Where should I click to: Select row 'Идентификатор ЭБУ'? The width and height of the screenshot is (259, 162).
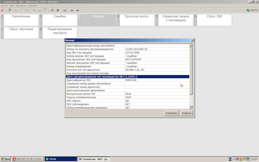(128, 80)
